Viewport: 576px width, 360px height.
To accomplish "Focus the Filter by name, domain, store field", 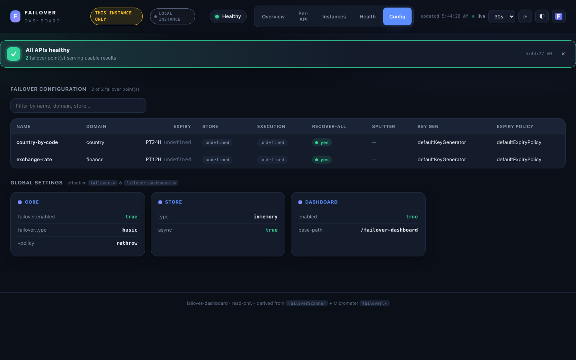I will coord(78,106).
